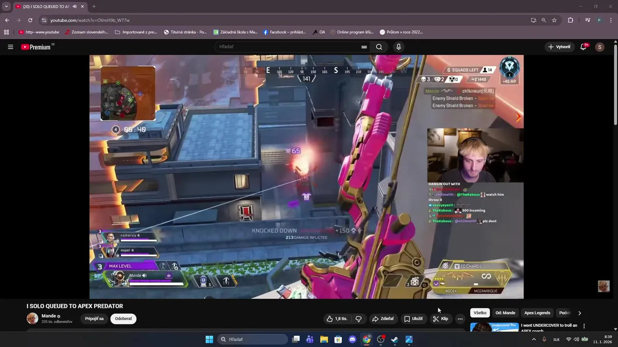Open a new browser tab

(x=94, y=7)
